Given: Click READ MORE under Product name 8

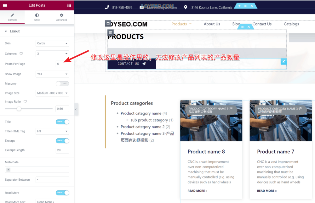Looking at the screenshot, I should (x=198, y=191).
